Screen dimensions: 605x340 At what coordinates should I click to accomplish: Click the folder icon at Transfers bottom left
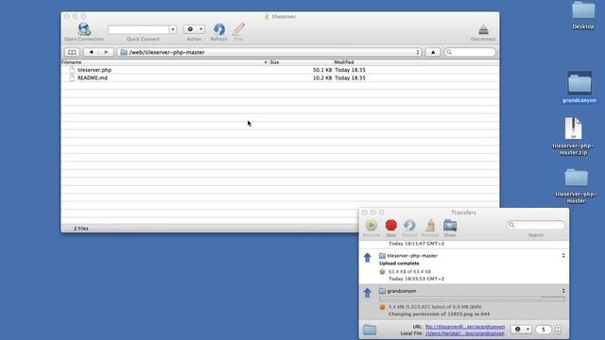pos(370,330)
